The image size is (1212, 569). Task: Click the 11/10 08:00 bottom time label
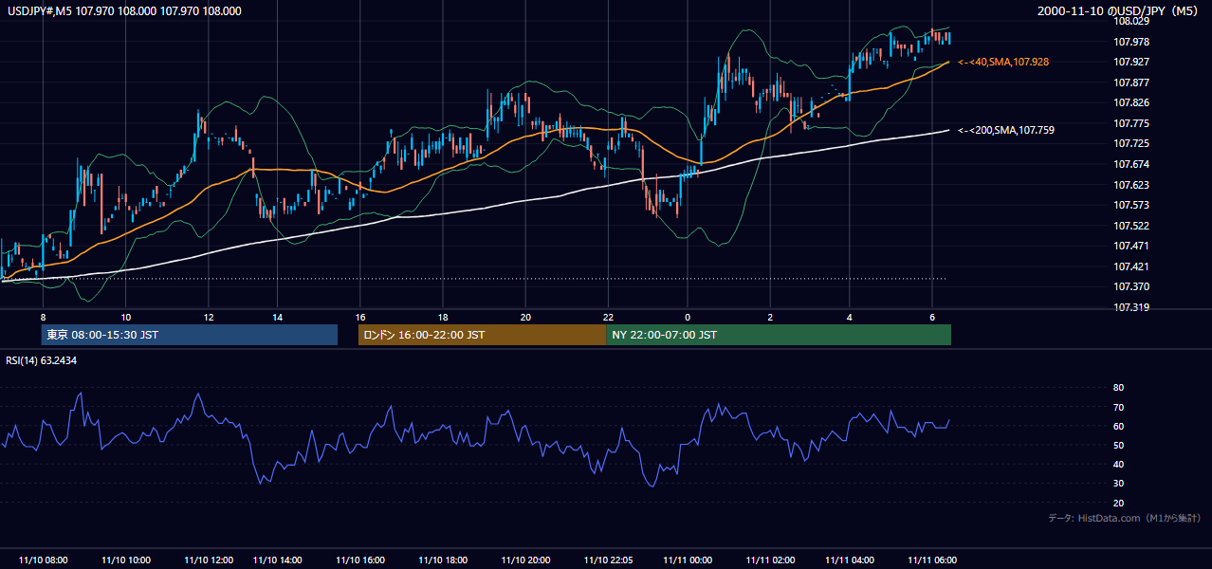click(43, 560)
